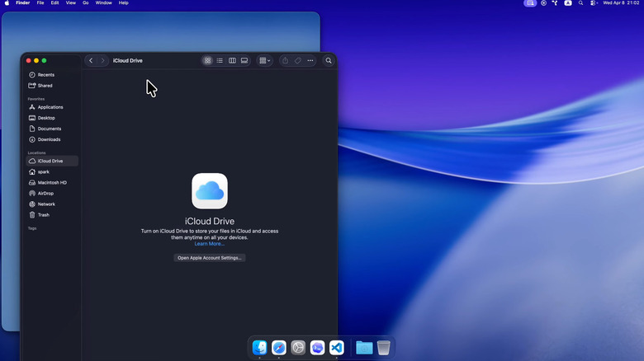Open Control Center in menu bar

(593, 2)
